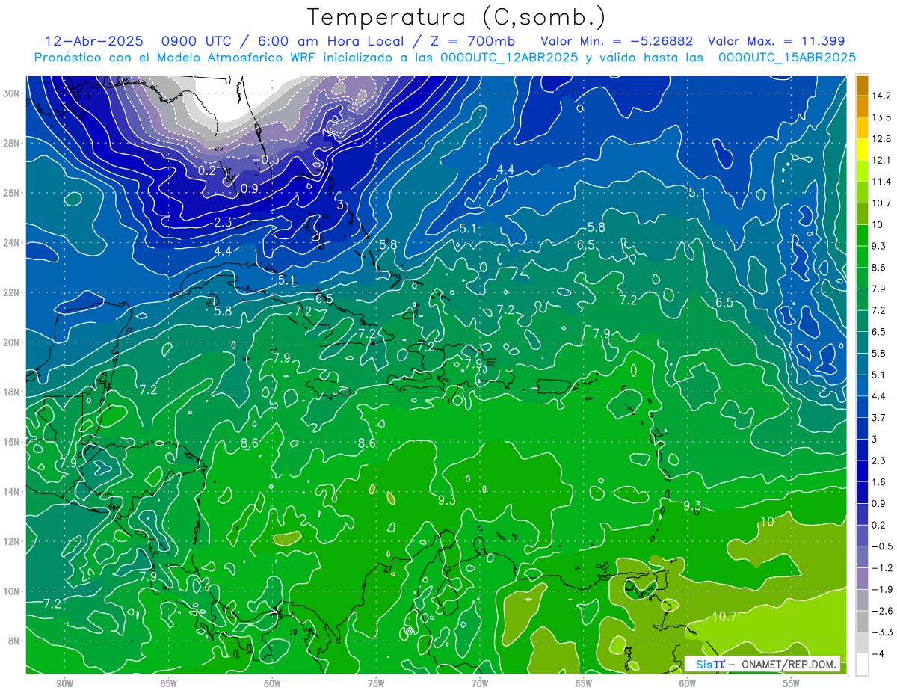Click the '-3.3' color bar value
897x693 pixels.
[x=881, y=632]
